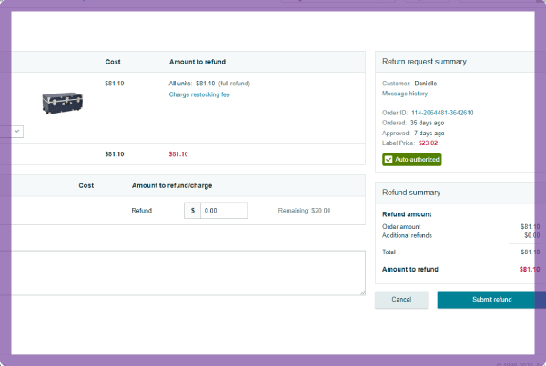The image size is (546, 366).
Task: Click the Auto-authorized green badge label
Action: (418, 159)
